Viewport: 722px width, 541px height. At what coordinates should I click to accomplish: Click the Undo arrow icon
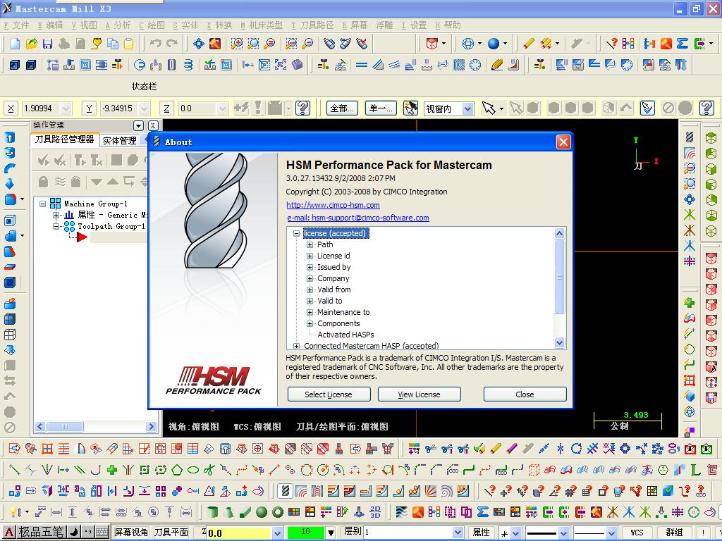point(156,44)
